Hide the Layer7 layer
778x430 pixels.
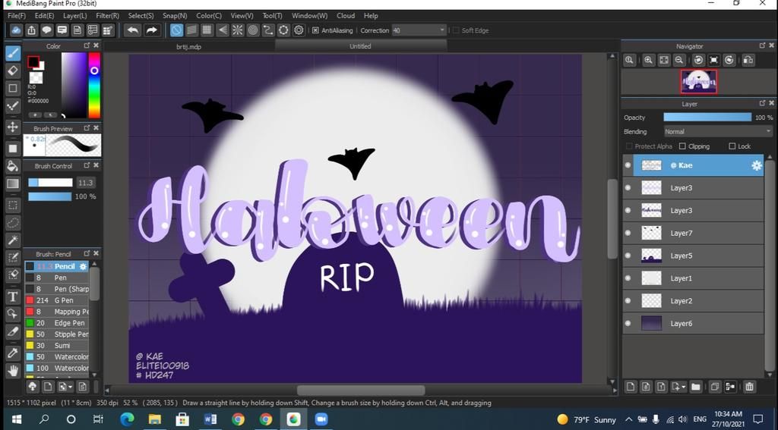(628, 233)
